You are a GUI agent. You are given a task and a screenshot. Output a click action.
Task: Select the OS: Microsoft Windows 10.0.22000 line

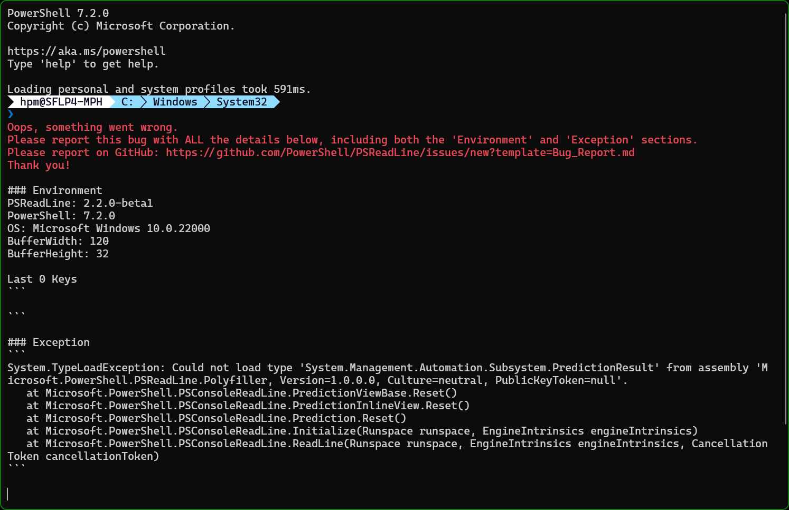[108, 228]
